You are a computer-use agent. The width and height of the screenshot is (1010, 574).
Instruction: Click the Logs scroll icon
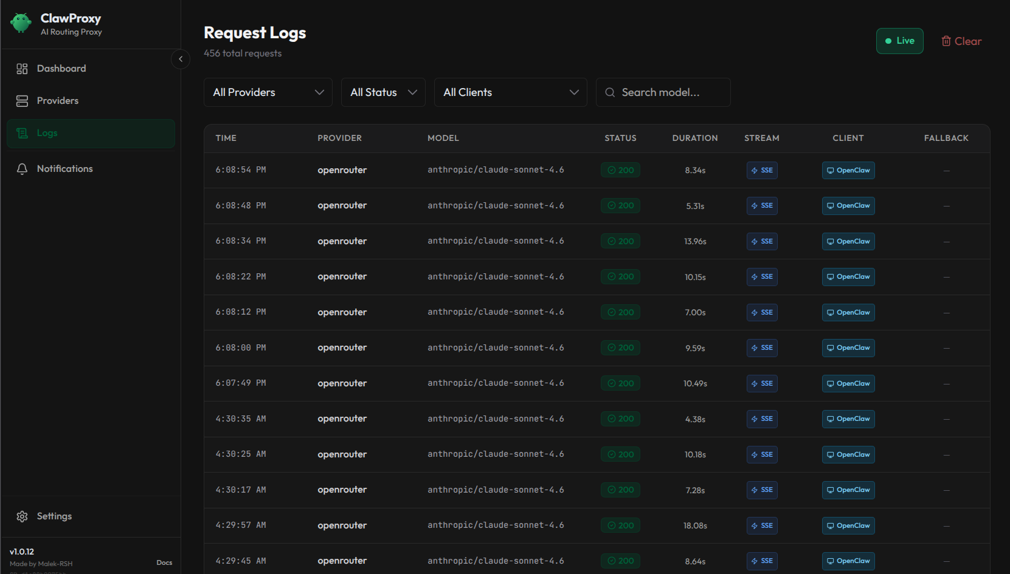point(22,133)
